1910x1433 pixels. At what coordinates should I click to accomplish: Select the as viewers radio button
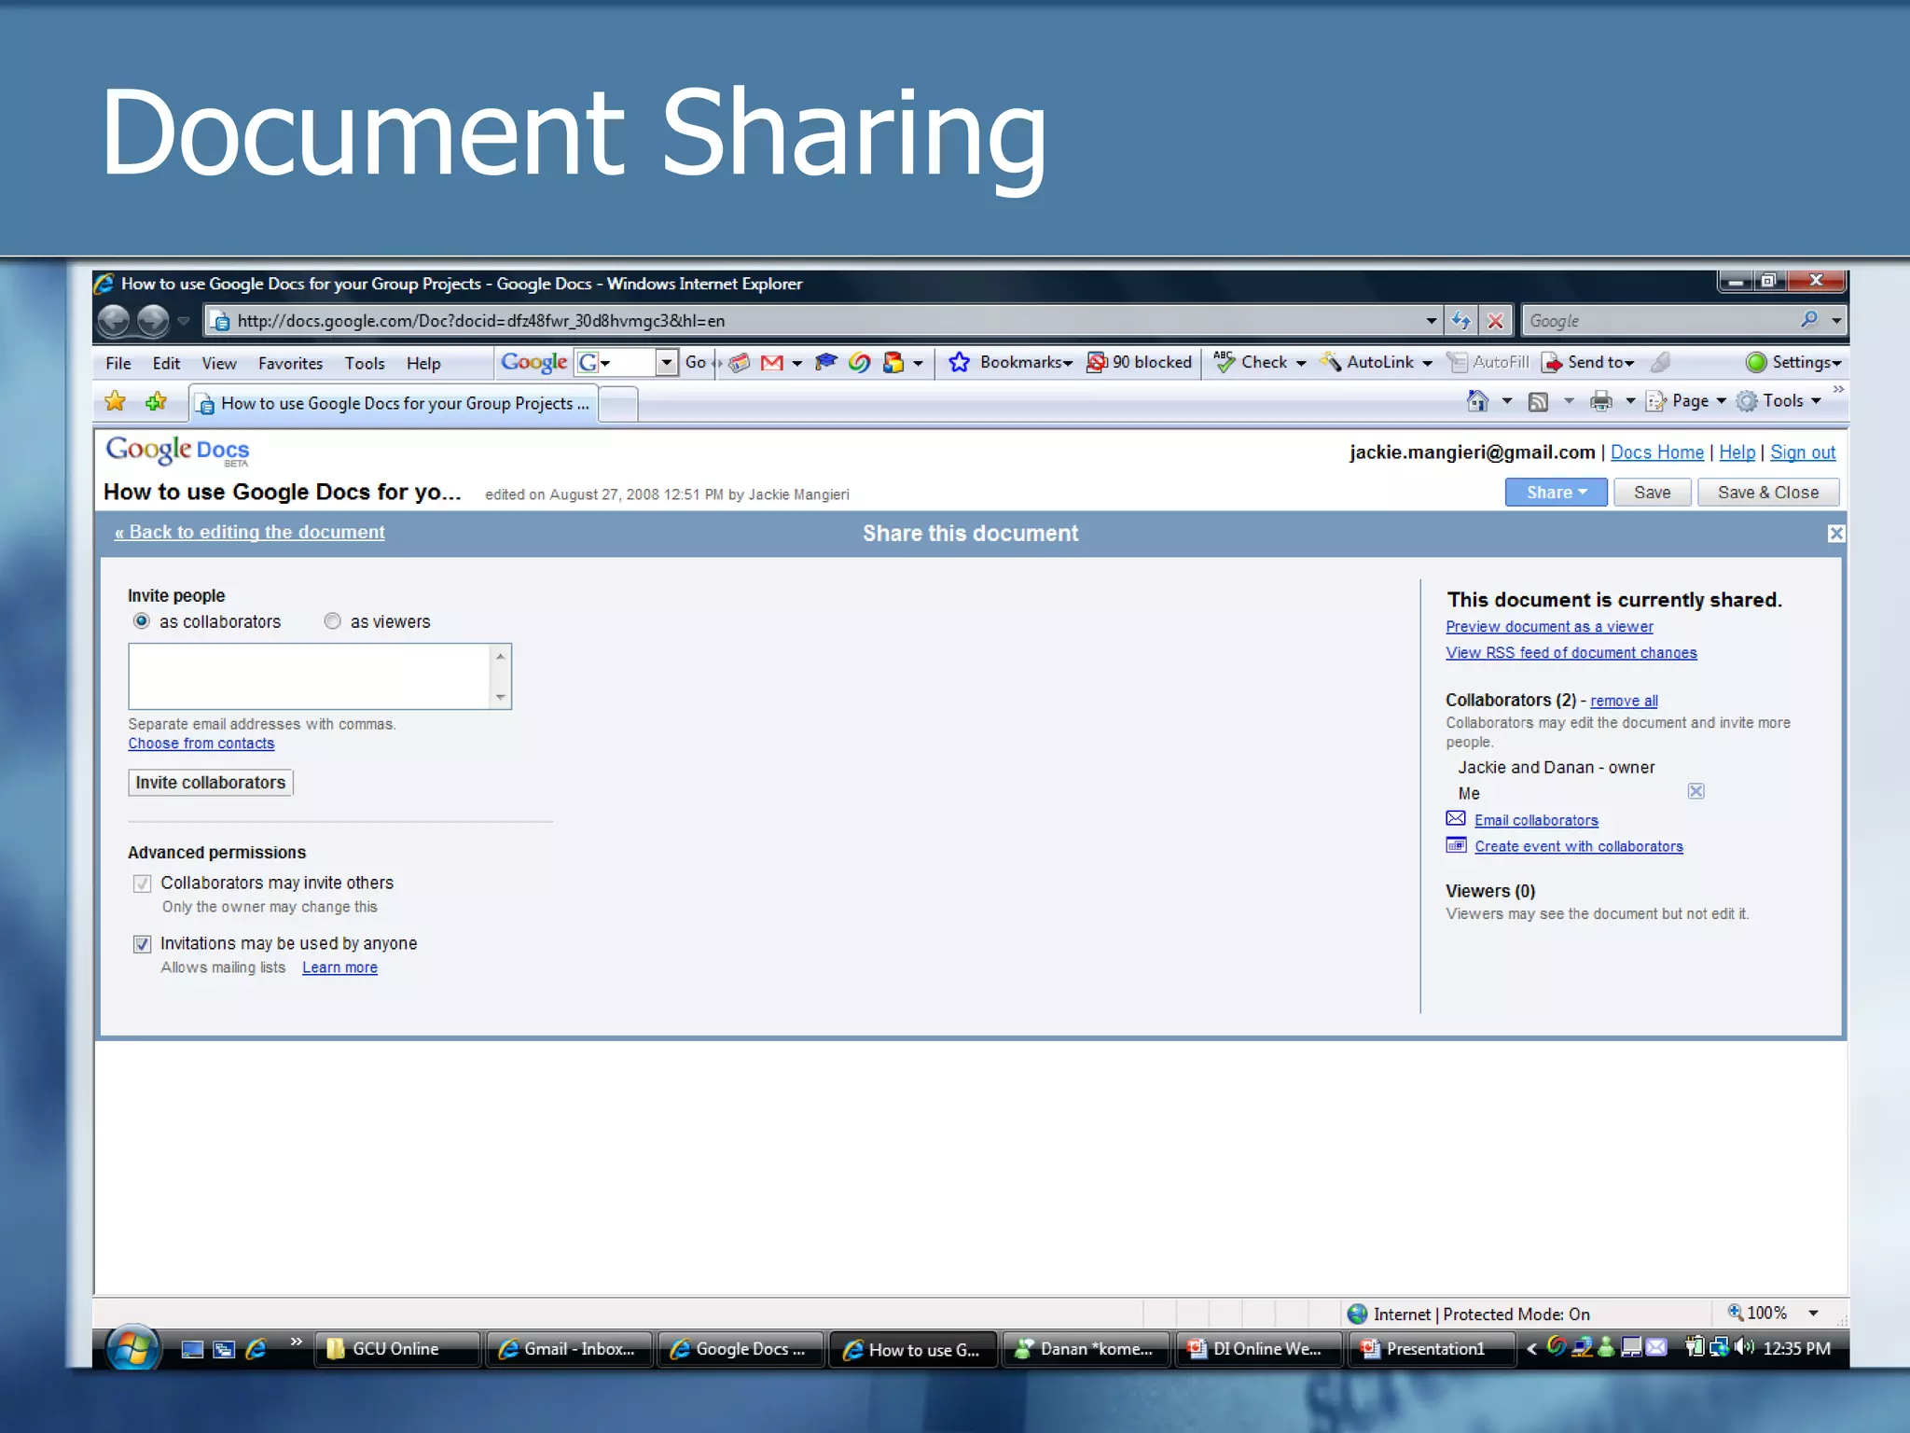click(x=332, y=621)
